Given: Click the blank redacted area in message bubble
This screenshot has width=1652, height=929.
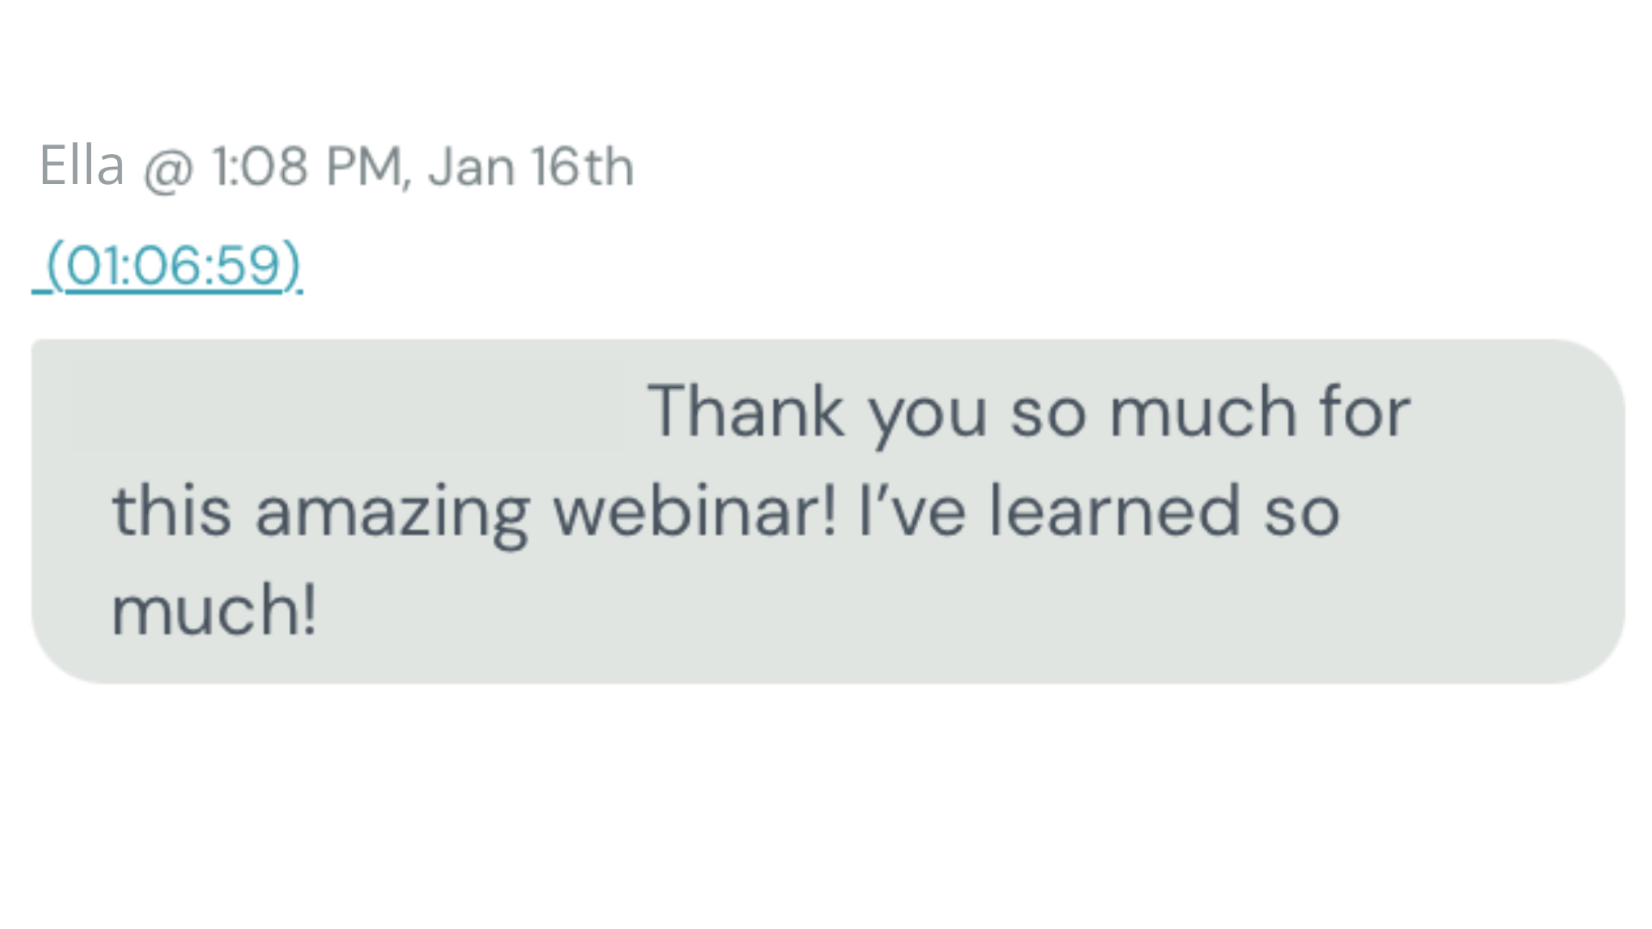Looking at the screenshot, I should pyautogui.click(x=346, y=405).
